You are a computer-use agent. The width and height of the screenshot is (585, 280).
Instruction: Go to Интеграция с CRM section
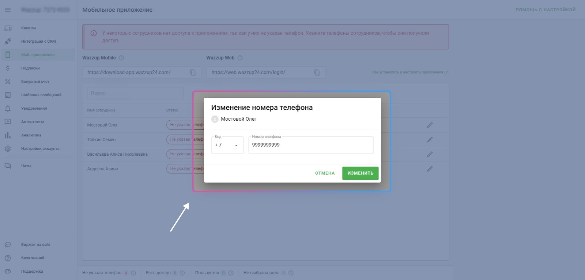38,42
